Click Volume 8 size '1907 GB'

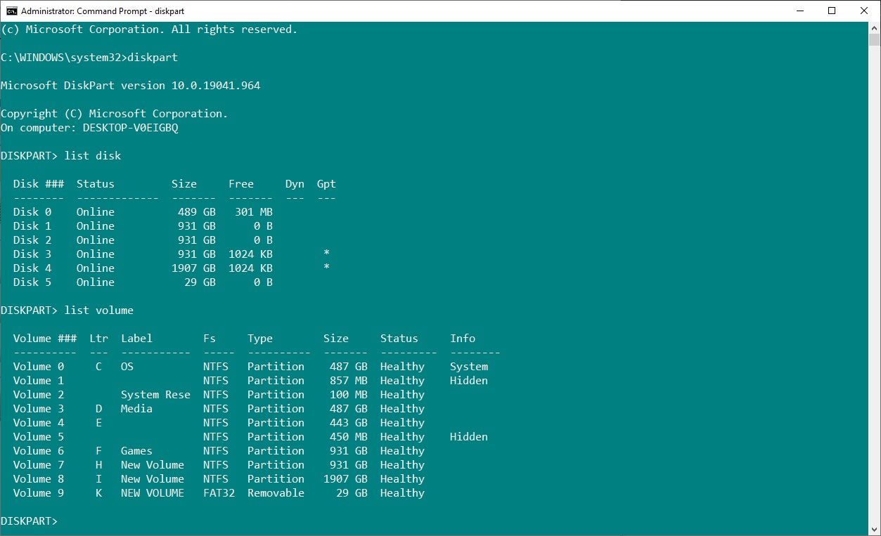coord(346,479)
